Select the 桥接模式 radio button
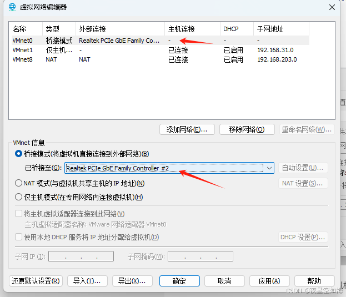 click(18, 154)
